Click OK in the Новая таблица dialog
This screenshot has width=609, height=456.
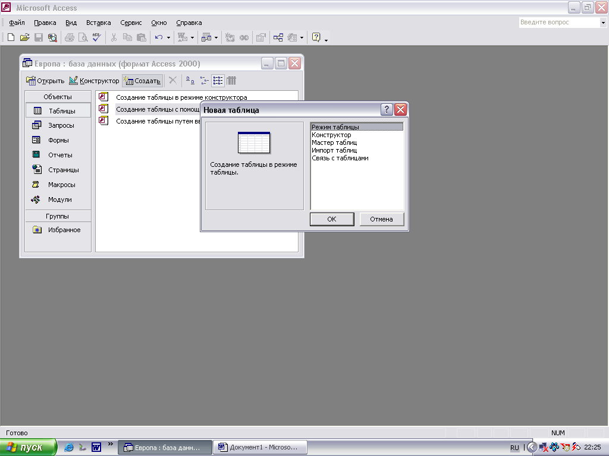tap(332, 219)
